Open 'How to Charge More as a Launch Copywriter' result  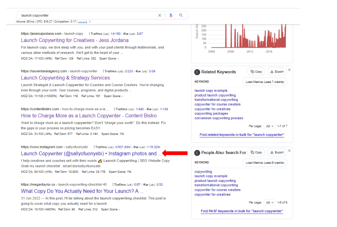(89, 116)
